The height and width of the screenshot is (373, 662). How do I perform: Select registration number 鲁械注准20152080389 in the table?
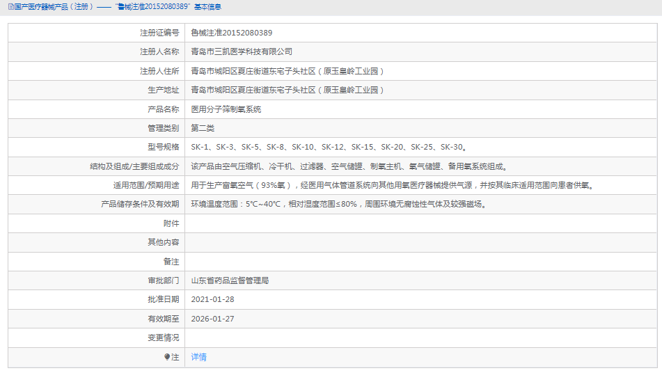click(x=231, y=33)
